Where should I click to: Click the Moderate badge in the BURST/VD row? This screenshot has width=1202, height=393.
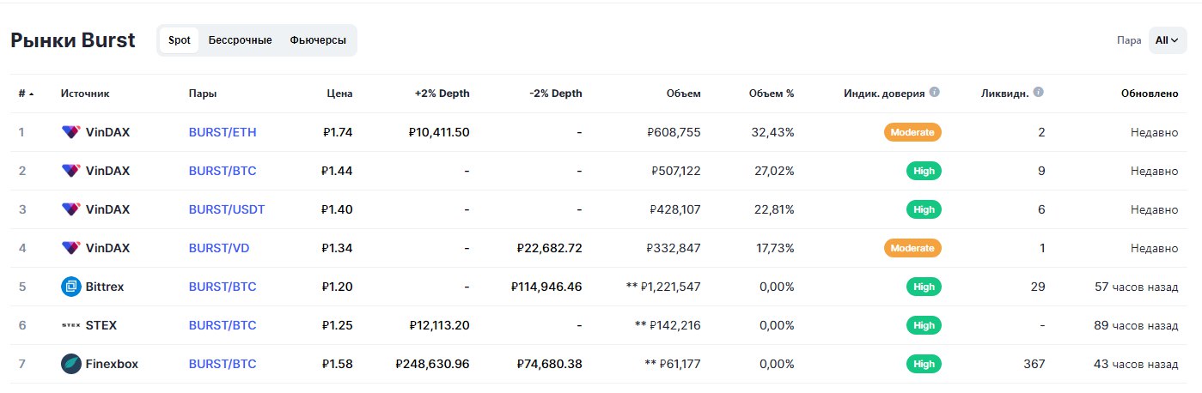(x=912, y=248)
